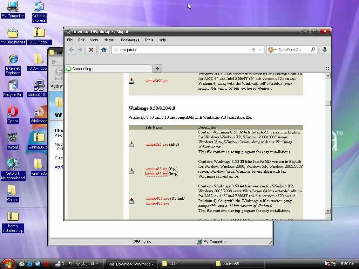Image resolution: width=359 pixels, height=269 pixels.
Task: Open the Mypal home page button
Action: [104, 50]
